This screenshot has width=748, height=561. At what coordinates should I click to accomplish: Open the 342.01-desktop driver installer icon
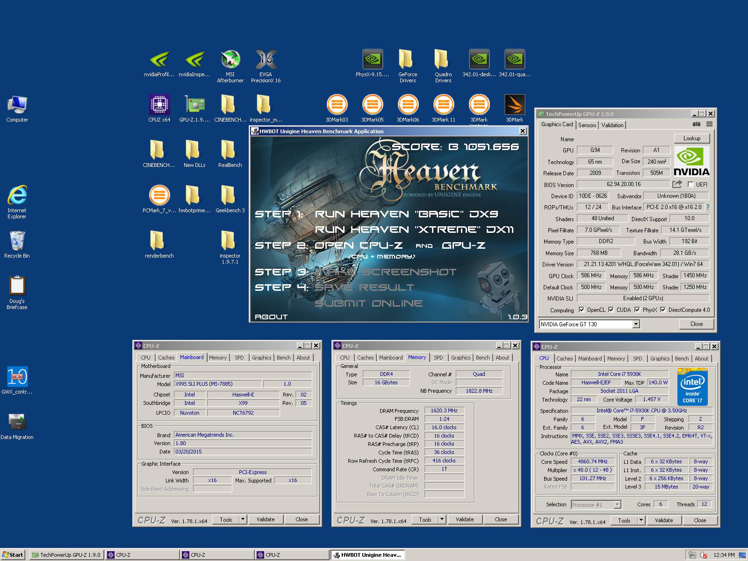coord(479,64)
